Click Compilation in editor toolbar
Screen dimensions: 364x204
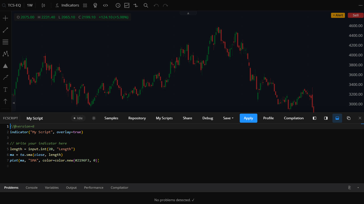(294, 118)
